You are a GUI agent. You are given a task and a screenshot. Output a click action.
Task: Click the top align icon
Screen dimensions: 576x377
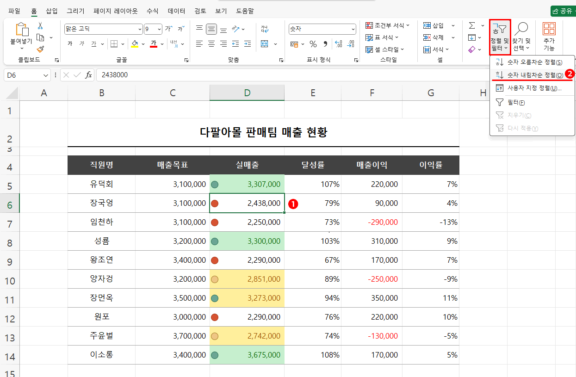click(199, 29)
